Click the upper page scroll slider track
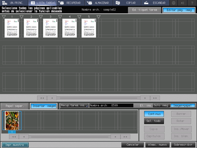The height and width of the screenshot is (148, 197). click(x=99, y=98)
